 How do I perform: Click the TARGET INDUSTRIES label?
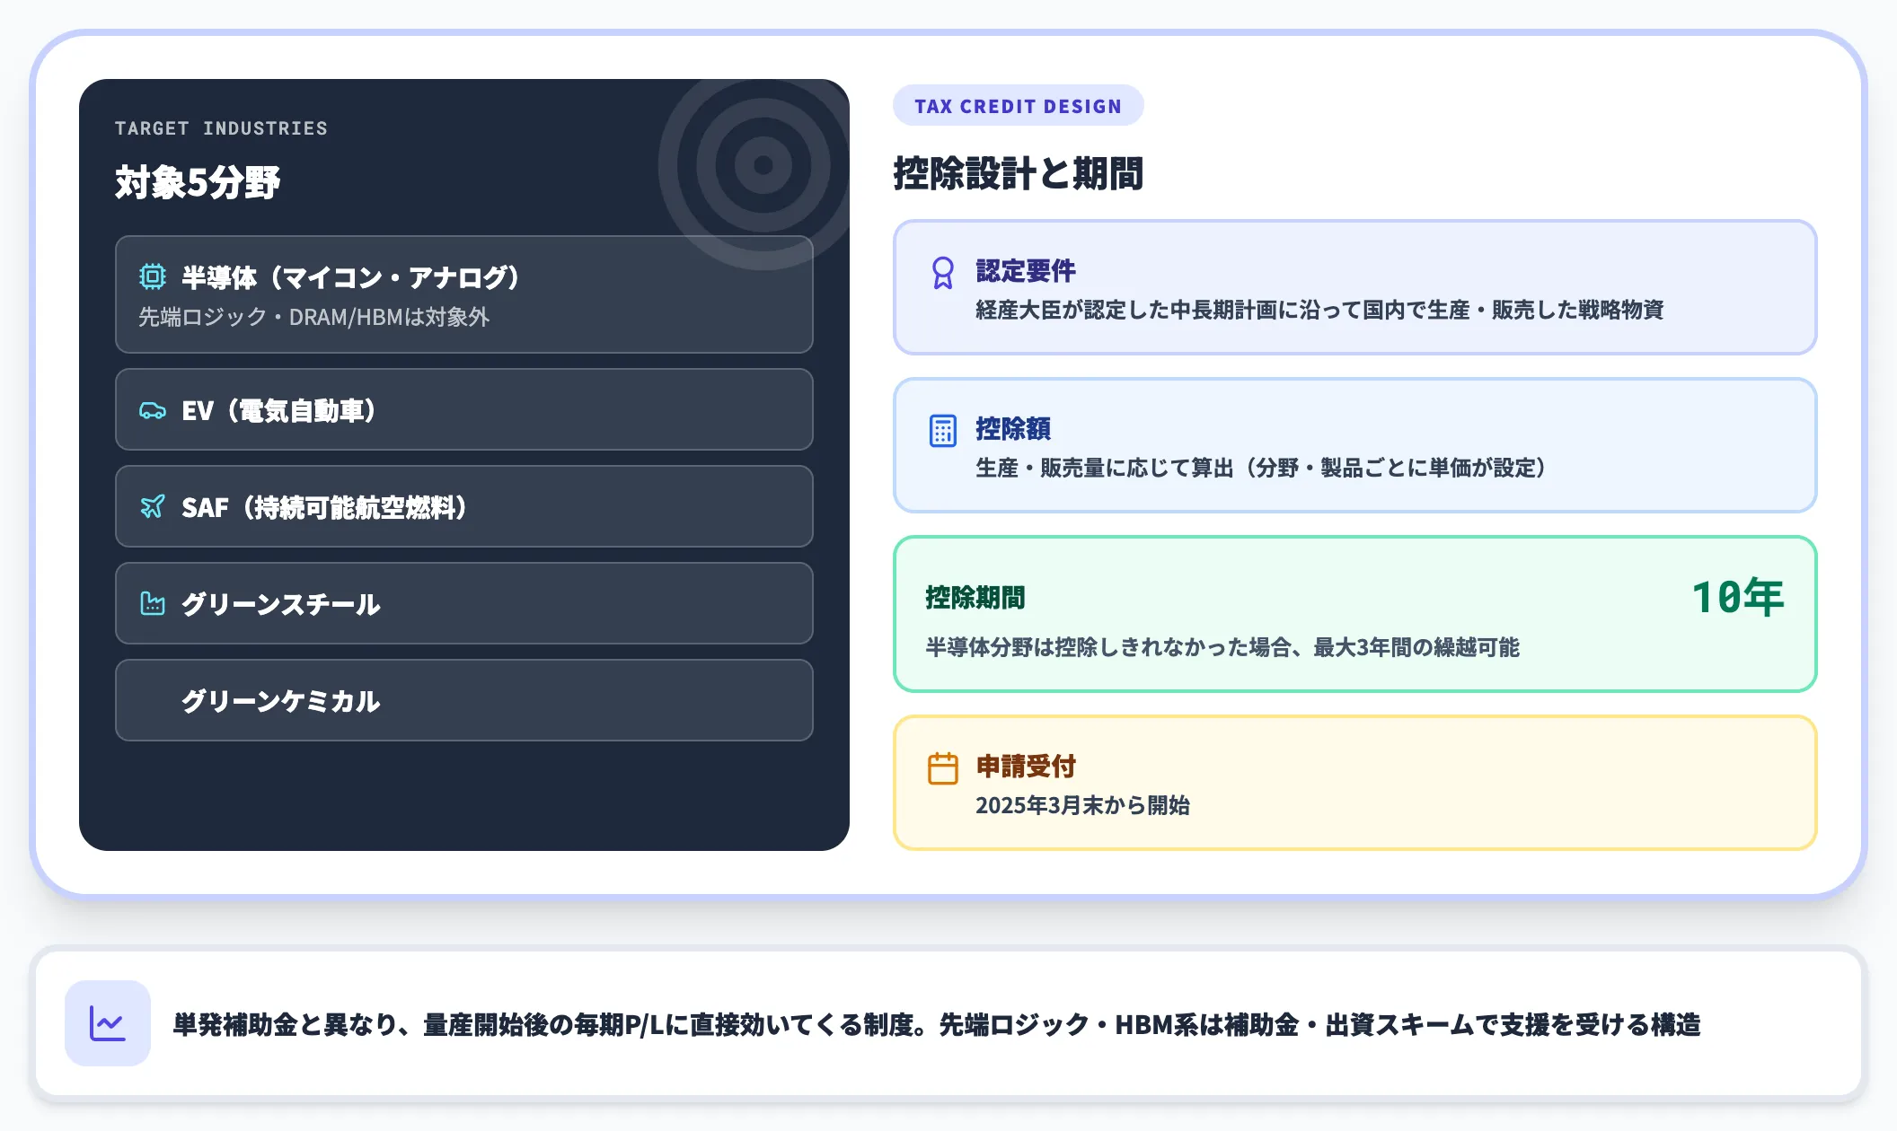[221, 128]
